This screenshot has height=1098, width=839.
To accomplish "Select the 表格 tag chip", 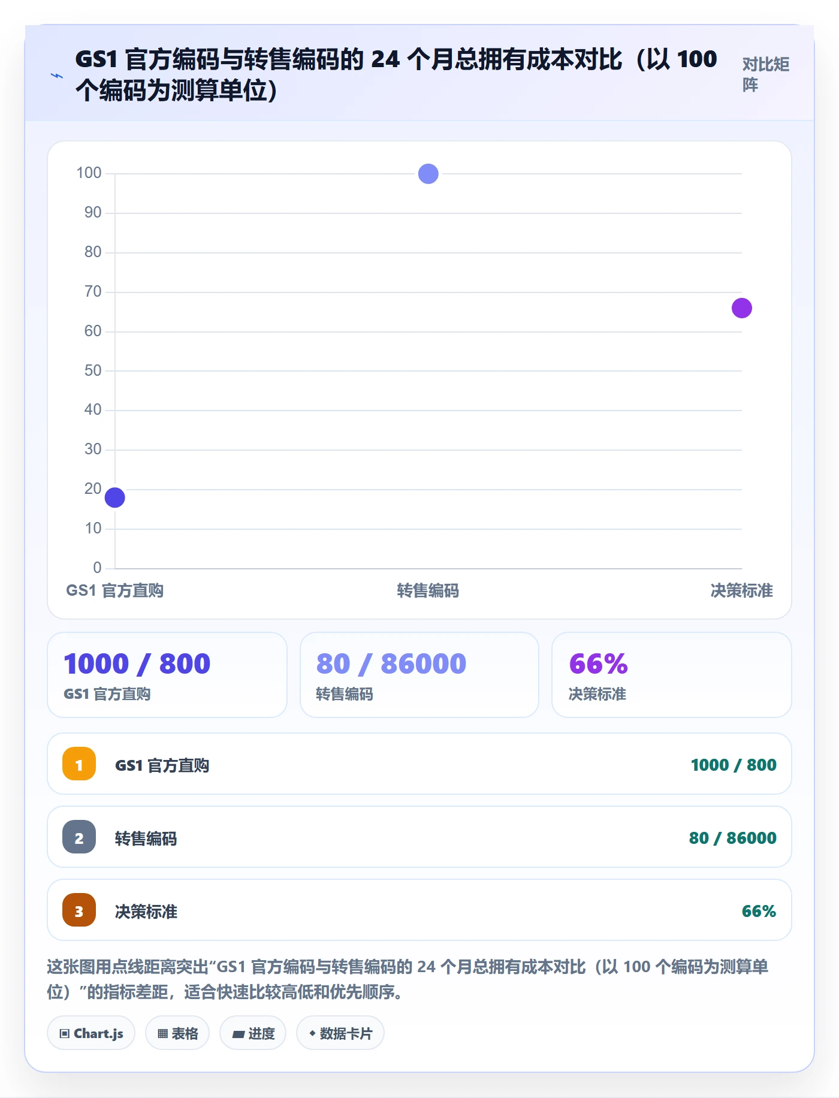I will pos(177,1033).
